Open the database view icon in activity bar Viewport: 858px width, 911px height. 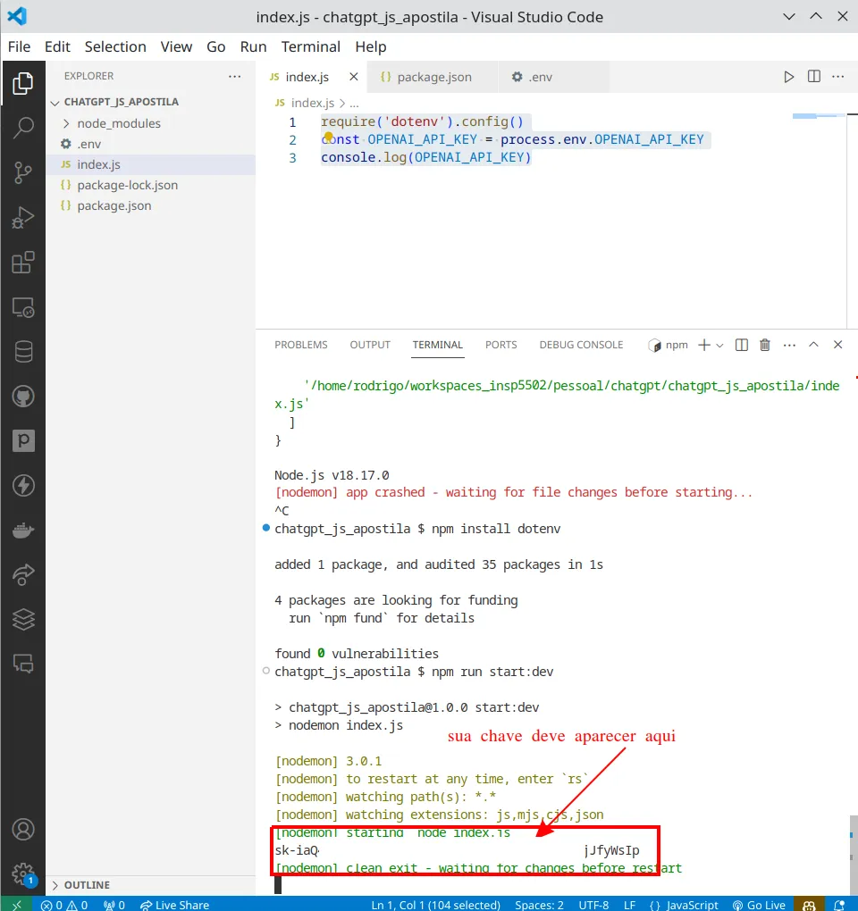(22, 352)
